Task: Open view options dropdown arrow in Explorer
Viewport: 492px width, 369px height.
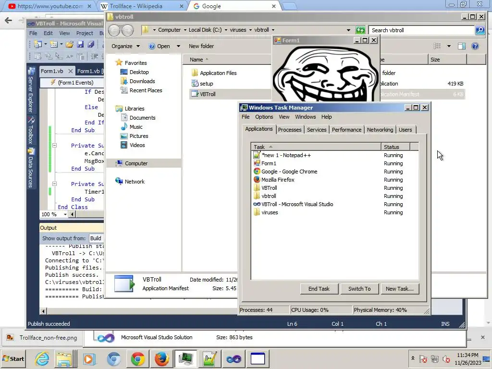Action: coord(449,46)
